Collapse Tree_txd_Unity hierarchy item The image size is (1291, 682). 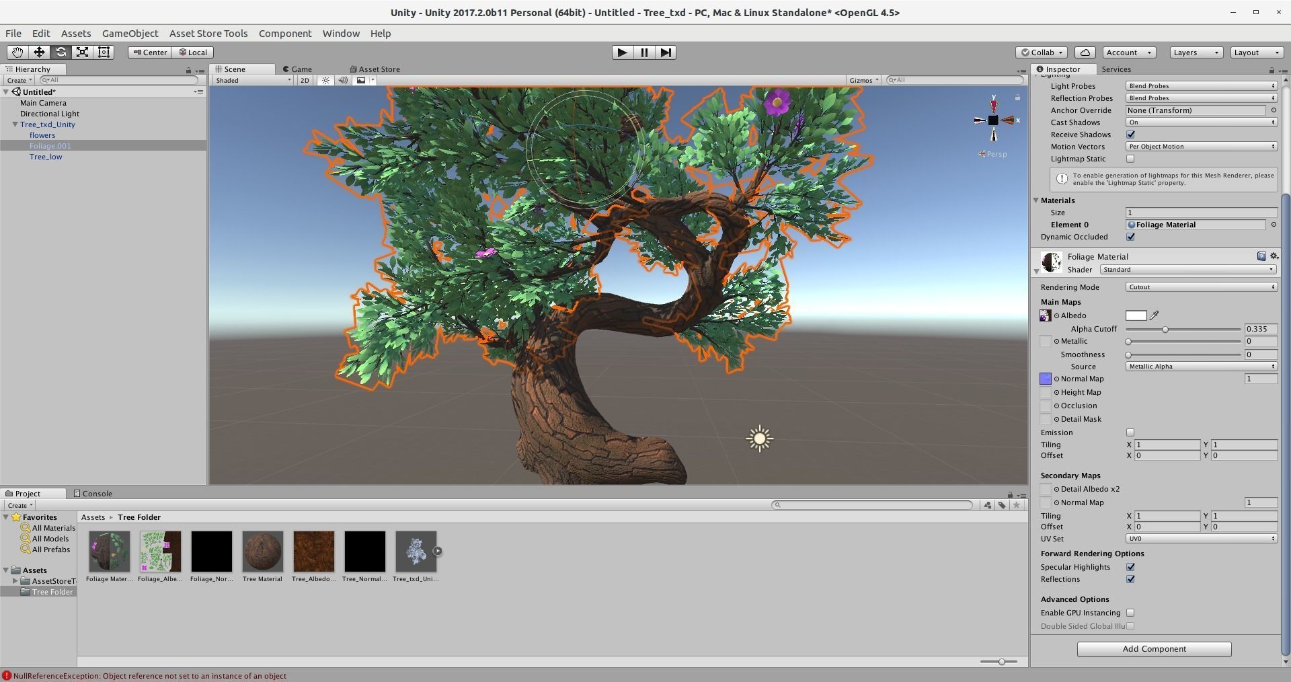tap(15, 124)
